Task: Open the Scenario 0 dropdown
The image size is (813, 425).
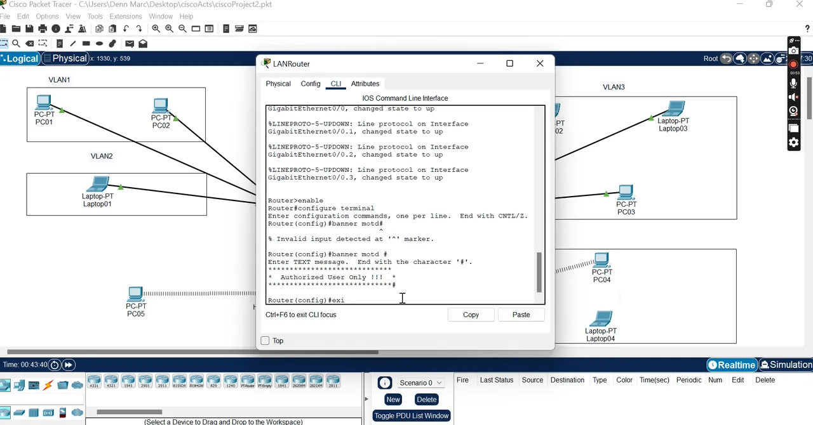Action: [420, 383]
